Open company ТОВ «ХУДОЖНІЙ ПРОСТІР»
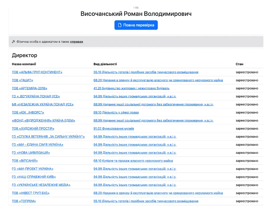The image size is (267, 210). pyautogui.click(x=33, y=129)
